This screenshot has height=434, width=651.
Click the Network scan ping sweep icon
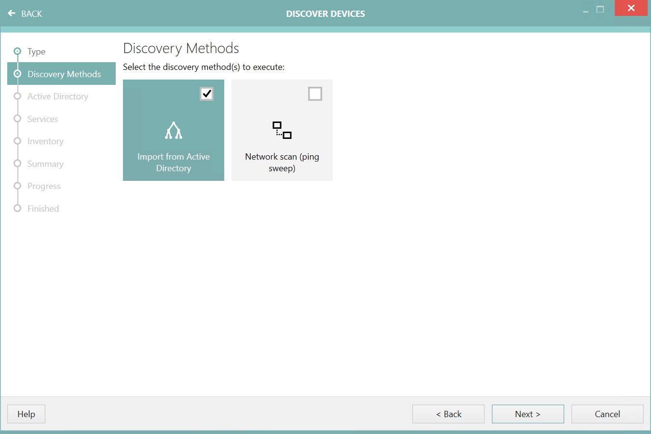tap(282, 129)
